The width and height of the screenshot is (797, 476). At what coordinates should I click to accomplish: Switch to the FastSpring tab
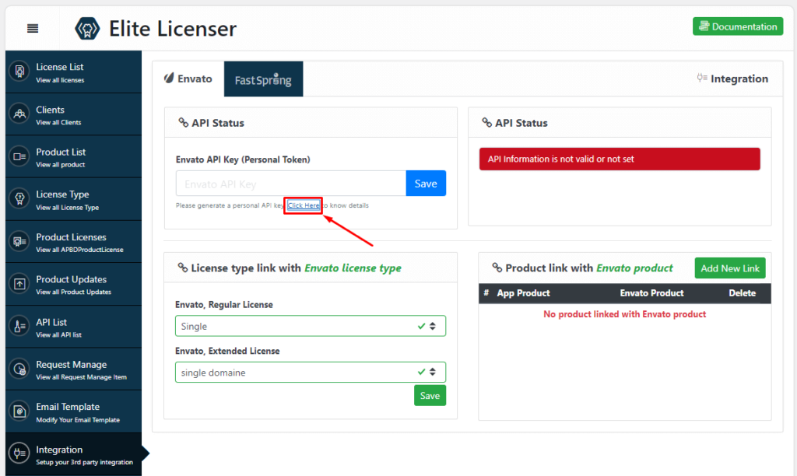click(x=263, y=79)
